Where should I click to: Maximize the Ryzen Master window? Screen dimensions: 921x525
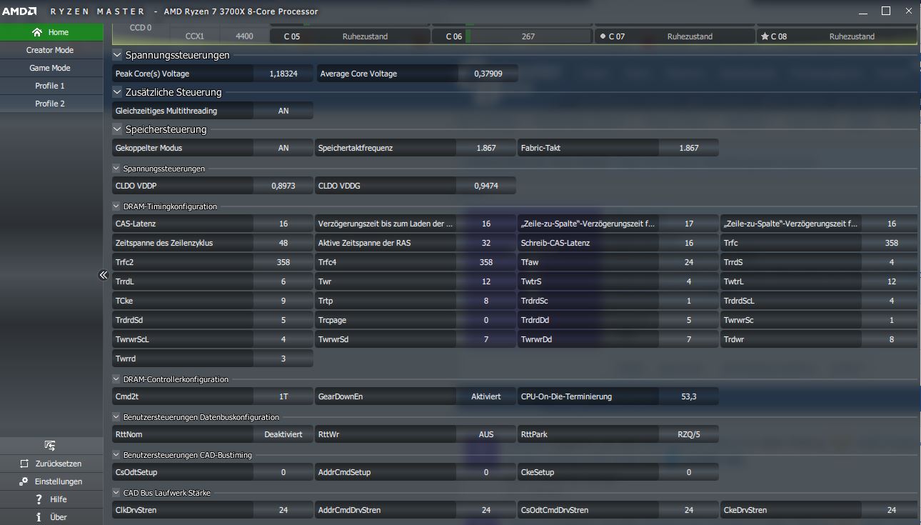click(x=886, y=11)
